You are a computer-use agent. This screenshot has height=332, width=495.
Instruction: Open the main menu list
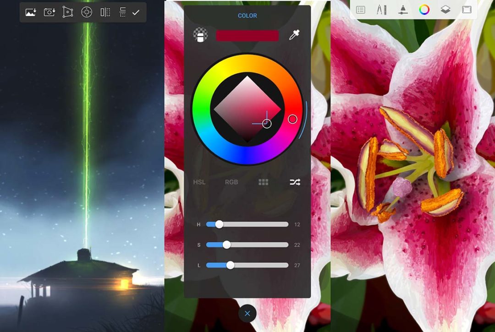(360, 9)
